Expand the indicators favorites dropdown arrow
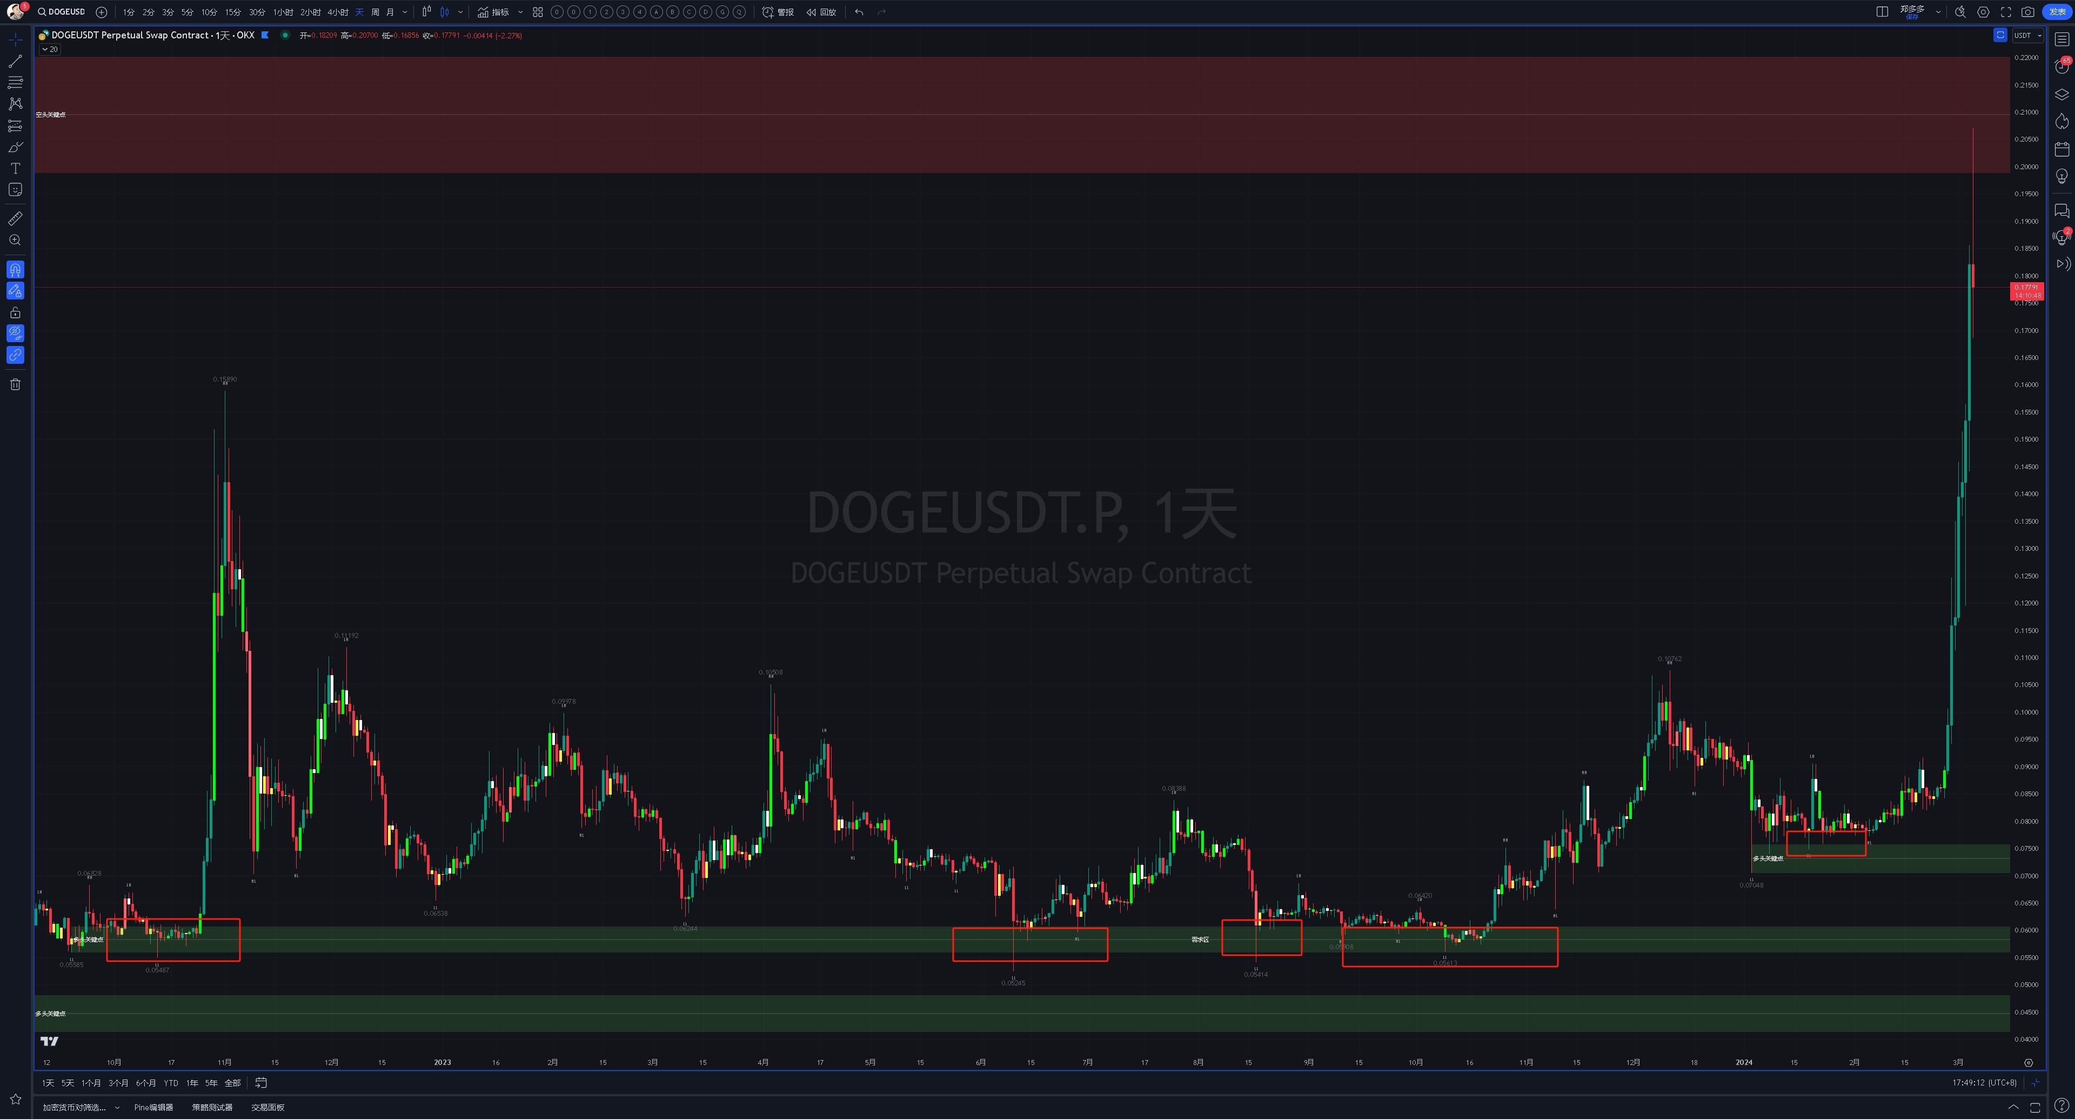 point(520,12)
